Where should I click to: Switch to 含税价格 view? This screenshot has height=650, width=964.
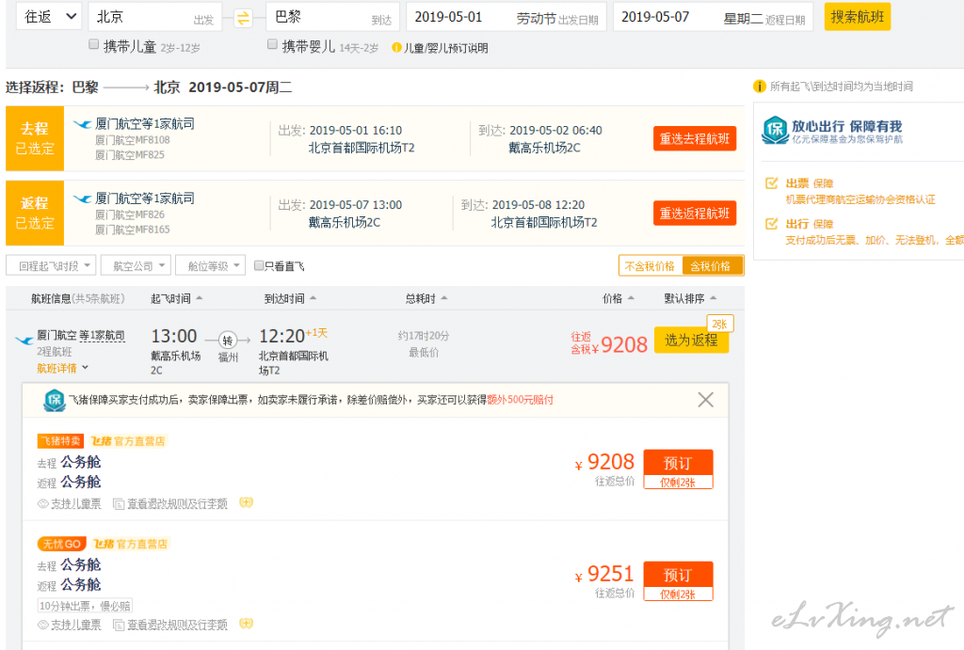[712, 266]
